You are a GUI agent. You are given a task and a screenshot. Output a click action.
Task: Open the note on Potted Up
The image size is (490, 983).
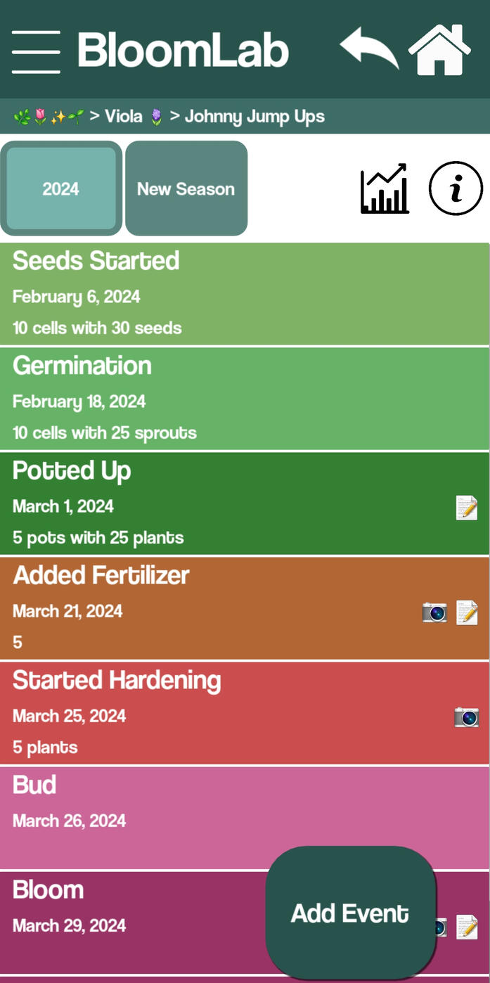point(467,507)
